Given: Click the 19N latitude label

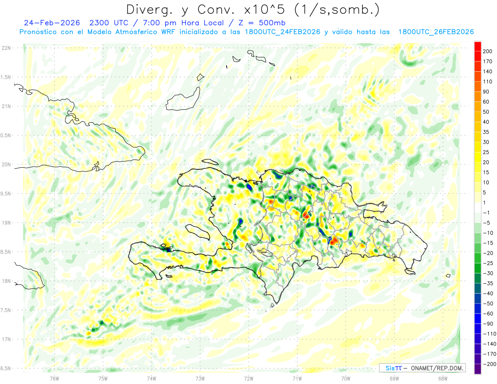Looking at the screenshot, I should [x=6, y=223].
